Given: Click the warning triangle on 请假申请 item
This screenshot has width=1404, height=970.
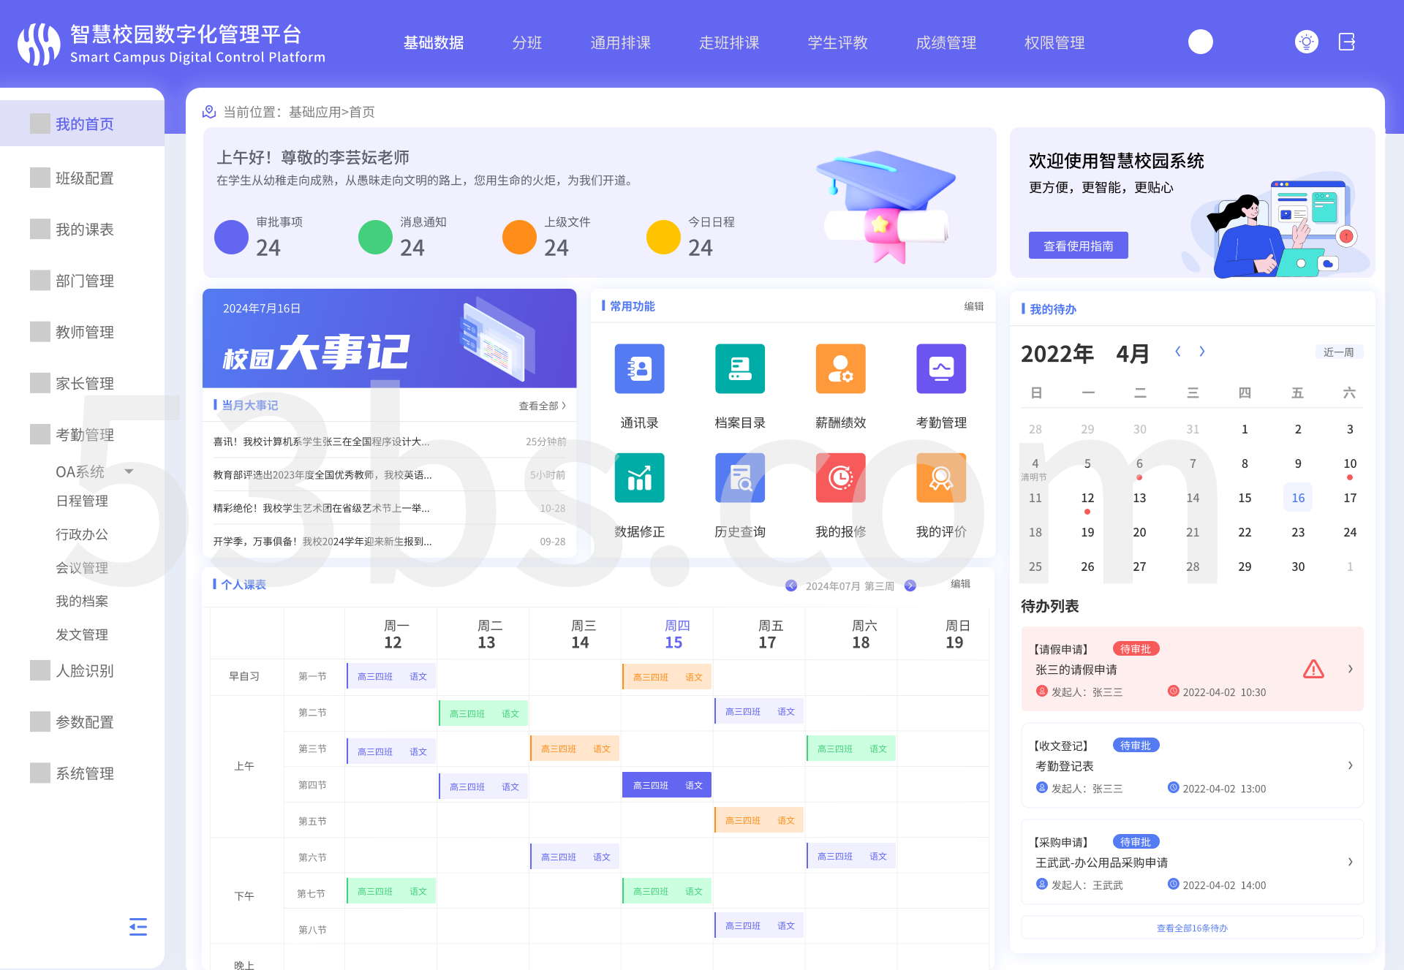Looking at the screenshot, I should [x=1313, y=669].
